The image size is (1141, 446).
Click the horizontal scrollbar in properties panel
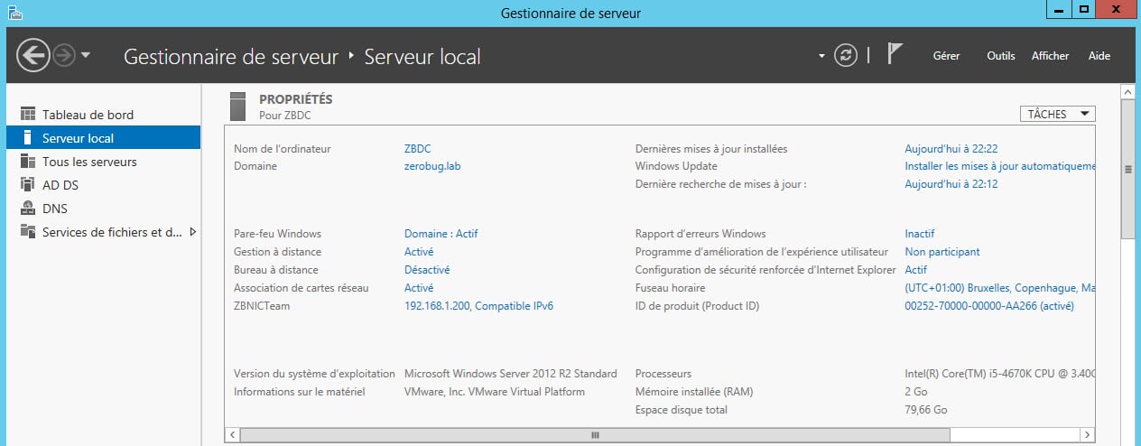tap(594, 435)
